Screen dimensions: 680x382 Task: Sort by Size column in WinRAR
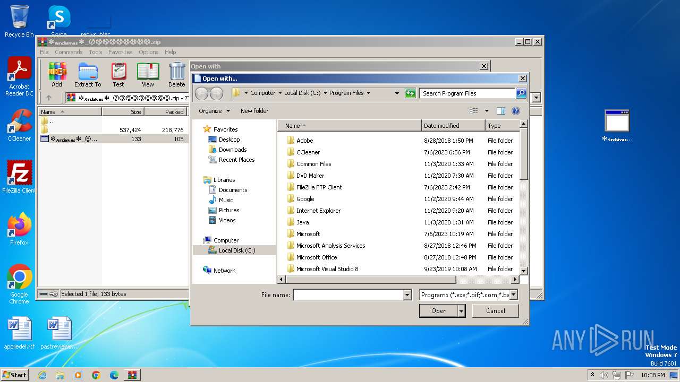pos(123,112)
